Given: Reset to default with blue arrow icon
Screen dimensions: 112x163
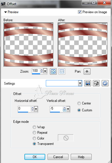Looking at the screenshot, I should [105, 83].
